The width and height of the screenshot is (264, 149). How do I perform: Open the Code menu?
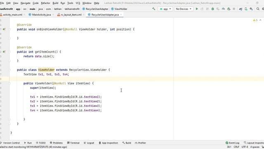coord(35,3)
